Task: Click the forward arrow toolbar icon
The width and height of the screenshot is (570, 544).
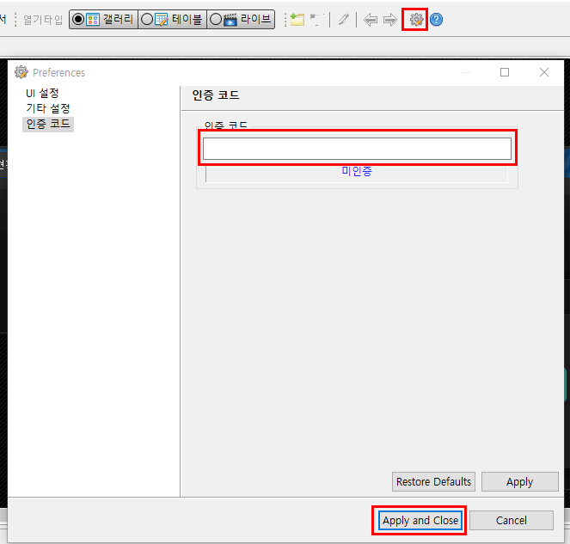Action: pyautogui.click(x=390, y=20)
